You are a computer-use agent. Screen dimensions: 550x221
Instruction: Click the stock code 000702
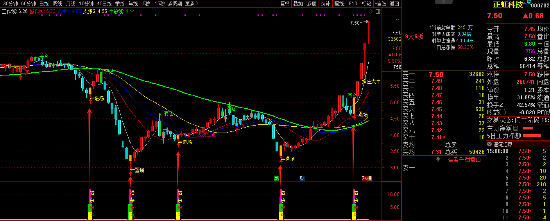[541, 5]
